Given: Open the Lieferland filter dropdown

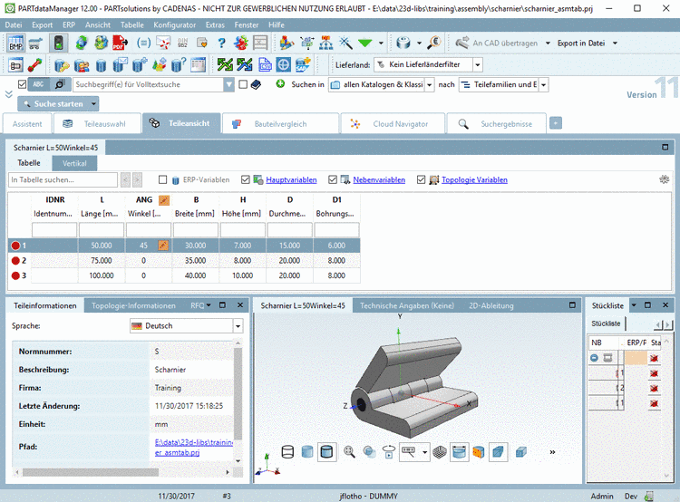Looking at the screenshot, I should coord(478,65).
